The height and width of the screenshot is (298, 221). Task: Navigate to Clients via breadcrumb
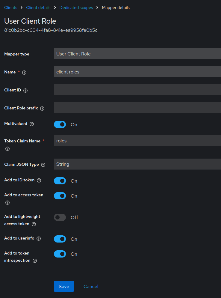pos(10,7)
